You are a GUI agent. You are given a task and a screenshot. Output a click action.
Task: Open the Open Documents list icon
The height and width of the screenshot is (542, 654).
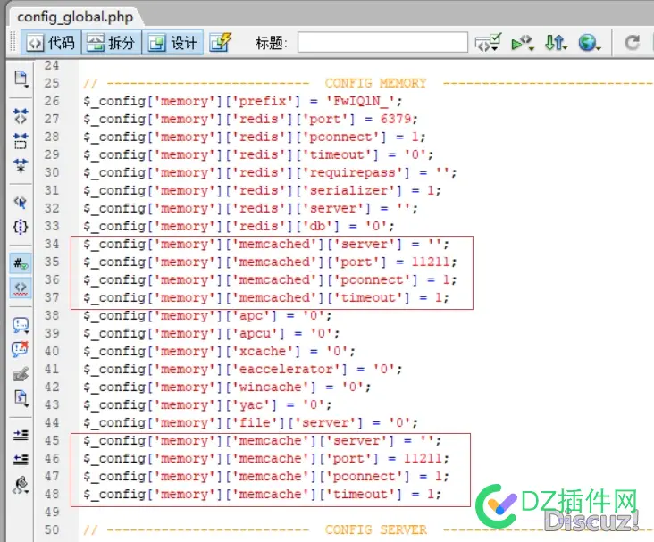(21, 79)
